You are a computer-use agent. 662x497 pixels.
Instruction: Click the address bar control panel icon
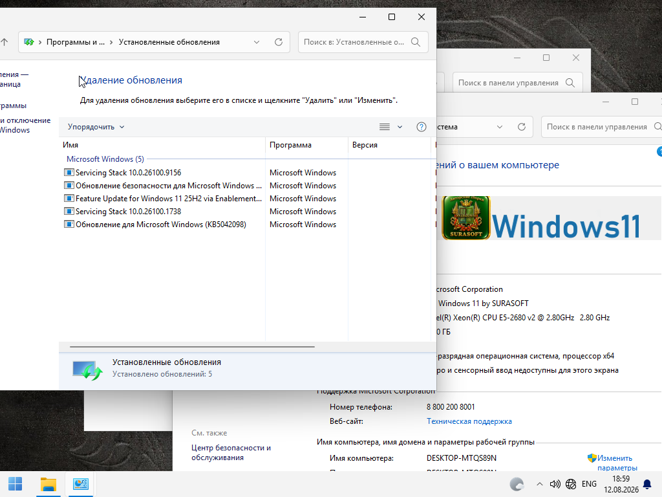click(28, 42)
